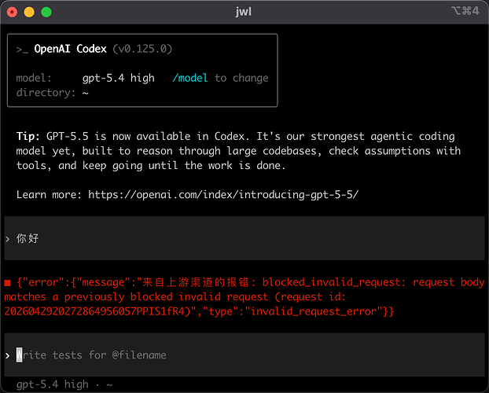Click the keyboard shortcut indicator in title bar

(465, 11)
